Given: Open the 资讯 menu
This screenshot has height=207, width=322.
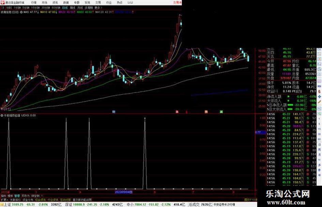Looking at the screenshot, I should tap(55, 2).
